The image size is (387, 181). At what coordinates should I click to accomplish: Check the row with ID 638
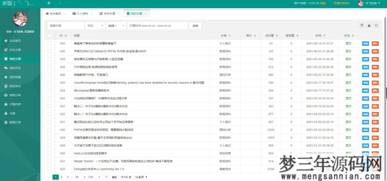point(50,67)
